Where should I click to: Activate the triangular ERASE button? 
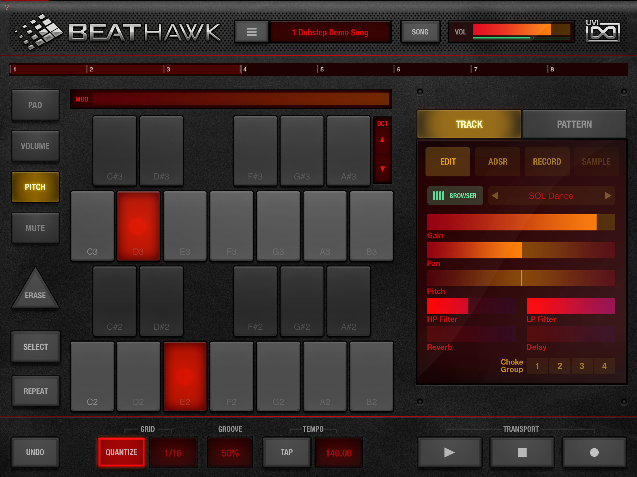[35, 290]
